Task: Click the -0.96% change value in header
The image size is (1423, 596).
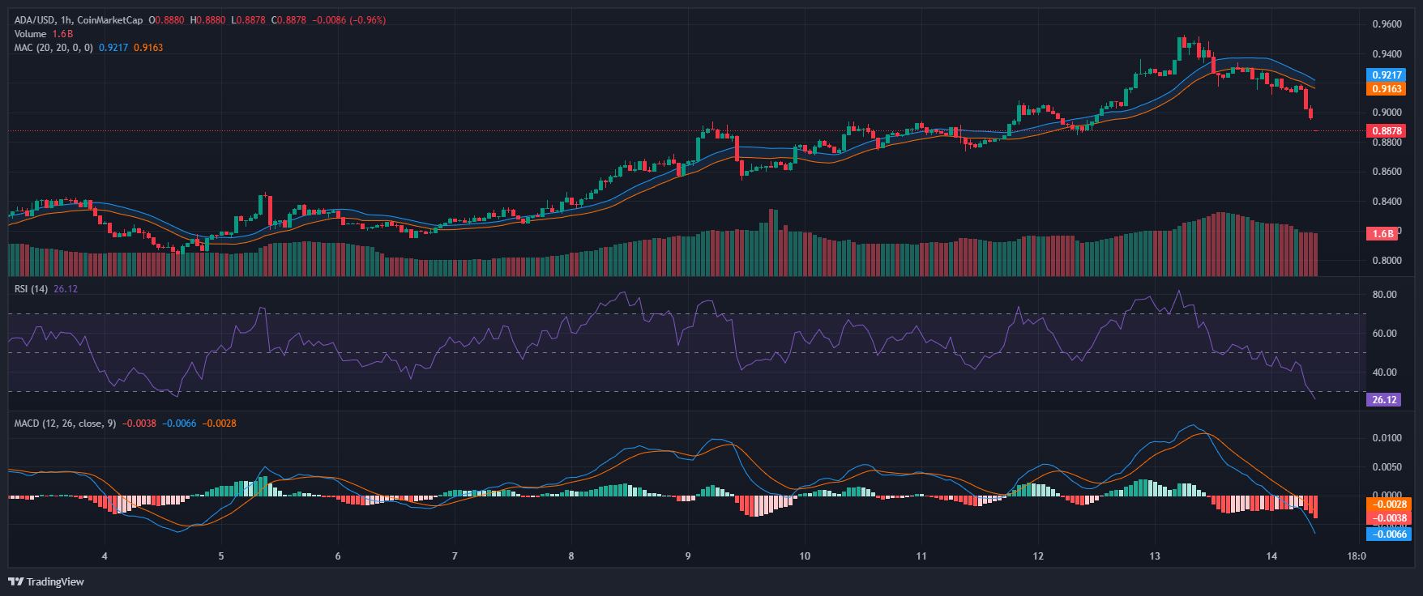Action: pyautogui.click(x=367, y=20)
